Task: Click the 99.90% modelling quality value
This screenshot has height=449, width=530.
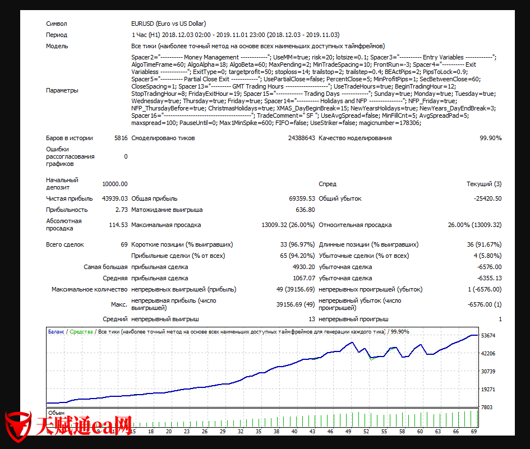Action: (x=490, y=138)
